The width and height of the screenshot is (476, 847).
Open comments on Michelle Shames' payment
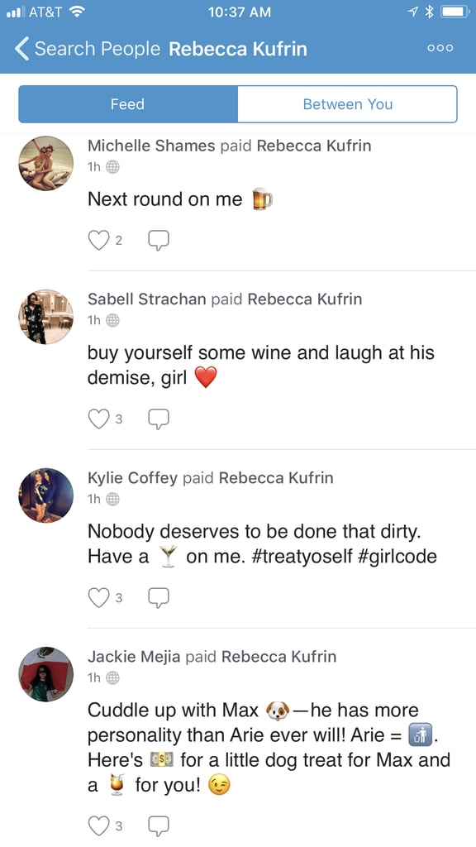click(159, 241)
